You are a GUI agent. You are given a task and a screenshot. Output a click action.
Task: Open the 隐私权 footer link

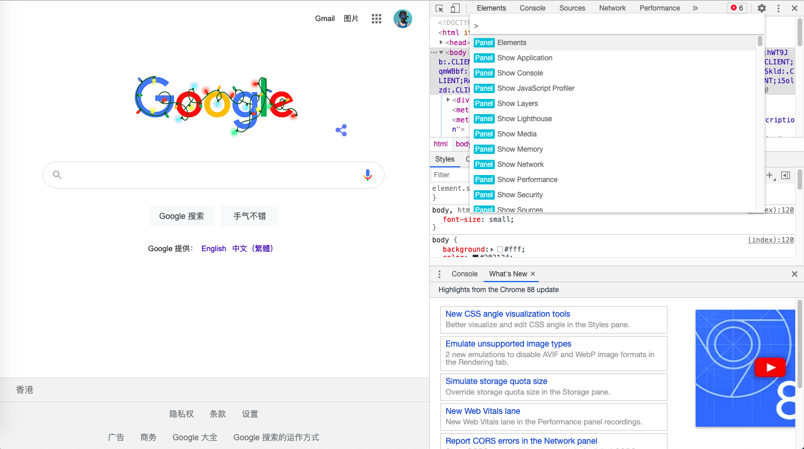coord(182,414)
